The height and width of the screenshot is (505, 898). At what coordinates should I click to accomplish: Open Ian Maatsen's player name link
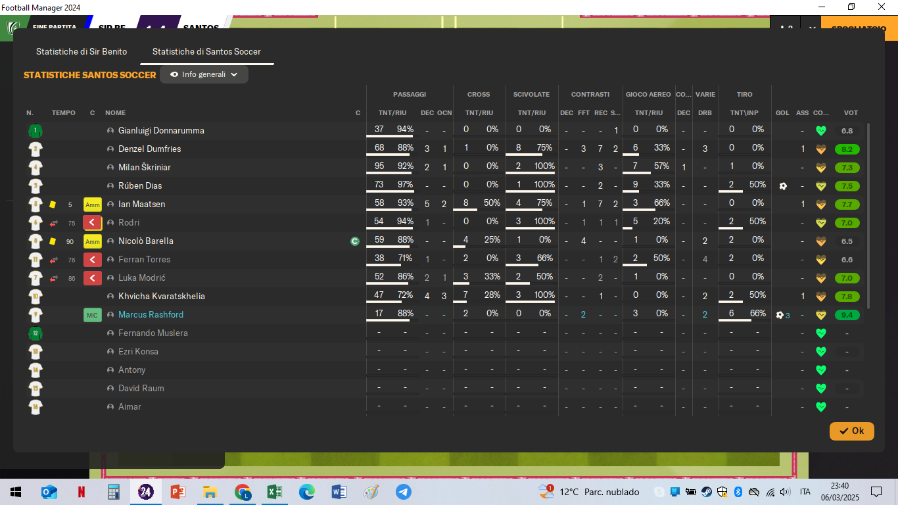click(x=142, y=204)
